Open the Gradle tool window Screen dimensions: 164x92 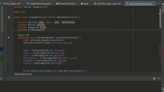[163, 8]
